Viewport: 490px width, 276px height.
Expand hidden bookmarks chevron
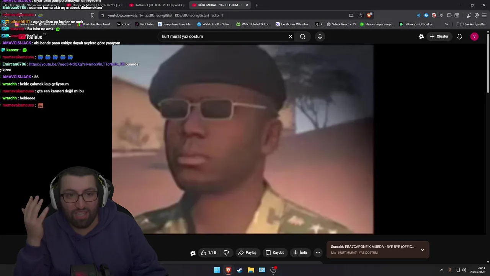tap(446, 24)
